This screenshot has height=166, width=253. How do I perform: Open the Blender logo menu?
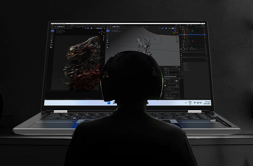coord(52,25)
